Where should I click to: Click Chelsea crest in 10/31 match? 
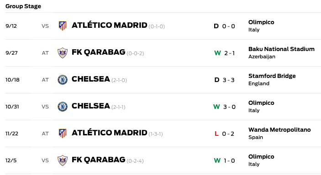[x=63, y=107]
